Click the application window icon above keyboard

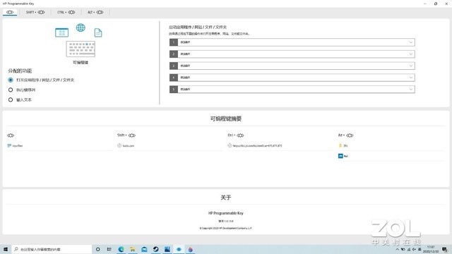pyautogui.click(x=61, y=32)
